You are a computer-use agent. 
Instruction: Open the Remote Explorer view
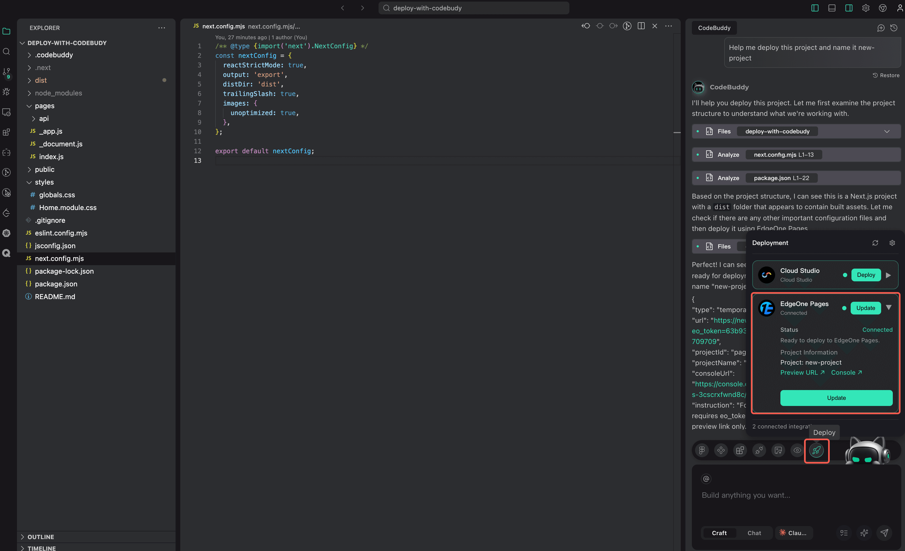coord(7,112)
